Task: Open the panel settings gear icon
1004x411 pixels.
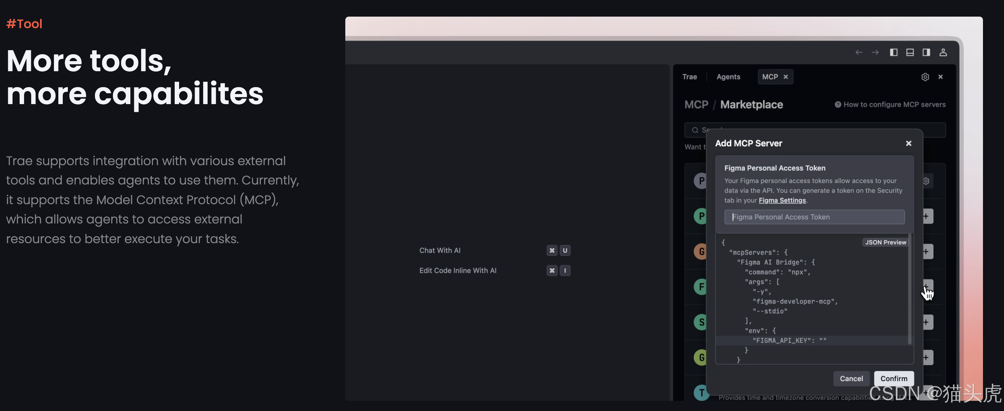Action: click(x=925, y=77)
